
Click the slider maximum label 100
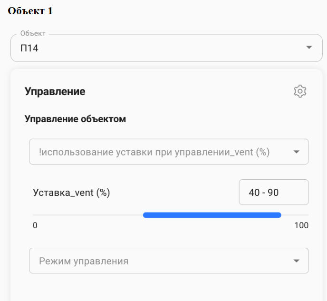(x=301, y=225)
